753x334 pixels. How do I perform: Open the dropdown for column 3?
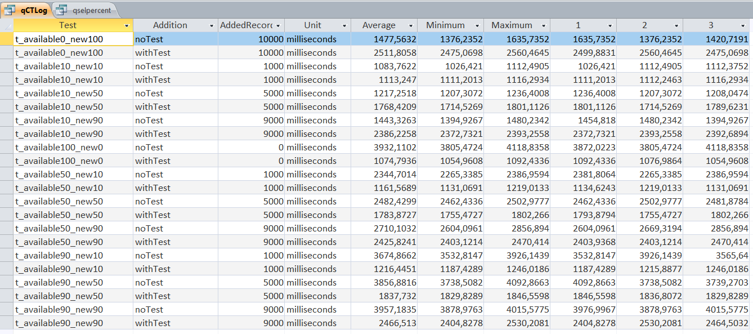pyautogui.click(x=743, y=26)
